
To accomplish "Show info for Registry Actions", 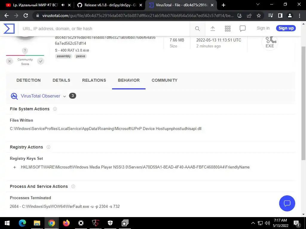I will (x=48, y=147).
